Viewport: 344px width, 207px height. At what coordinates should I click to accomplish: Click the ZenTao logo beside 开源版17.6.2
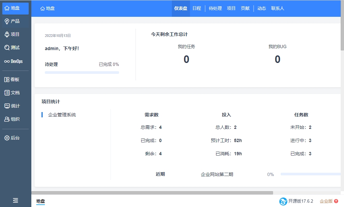pos(283,201)
